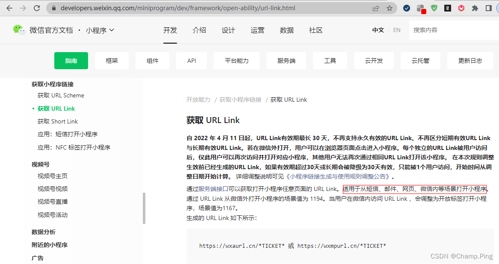Reload the page with the refresh icon

point(37,8)
